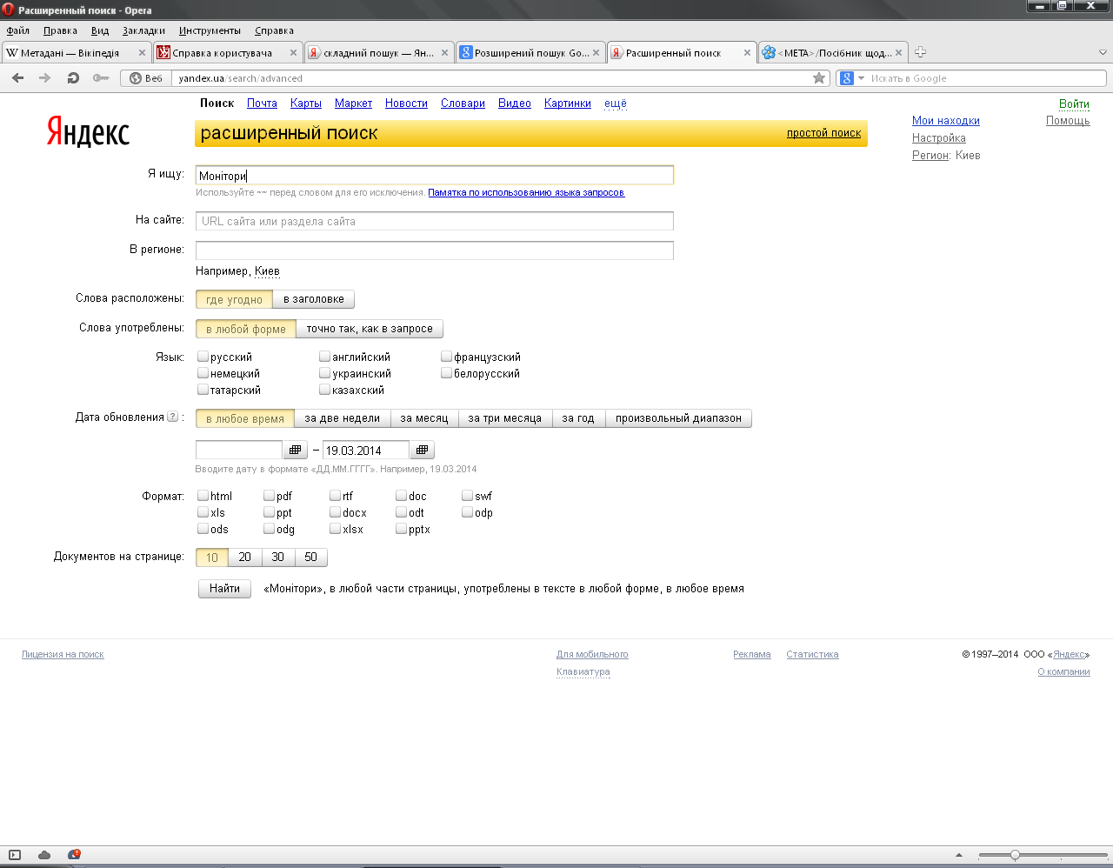
Task: Click the На сайте URL field
Action: tap(435, 221)
